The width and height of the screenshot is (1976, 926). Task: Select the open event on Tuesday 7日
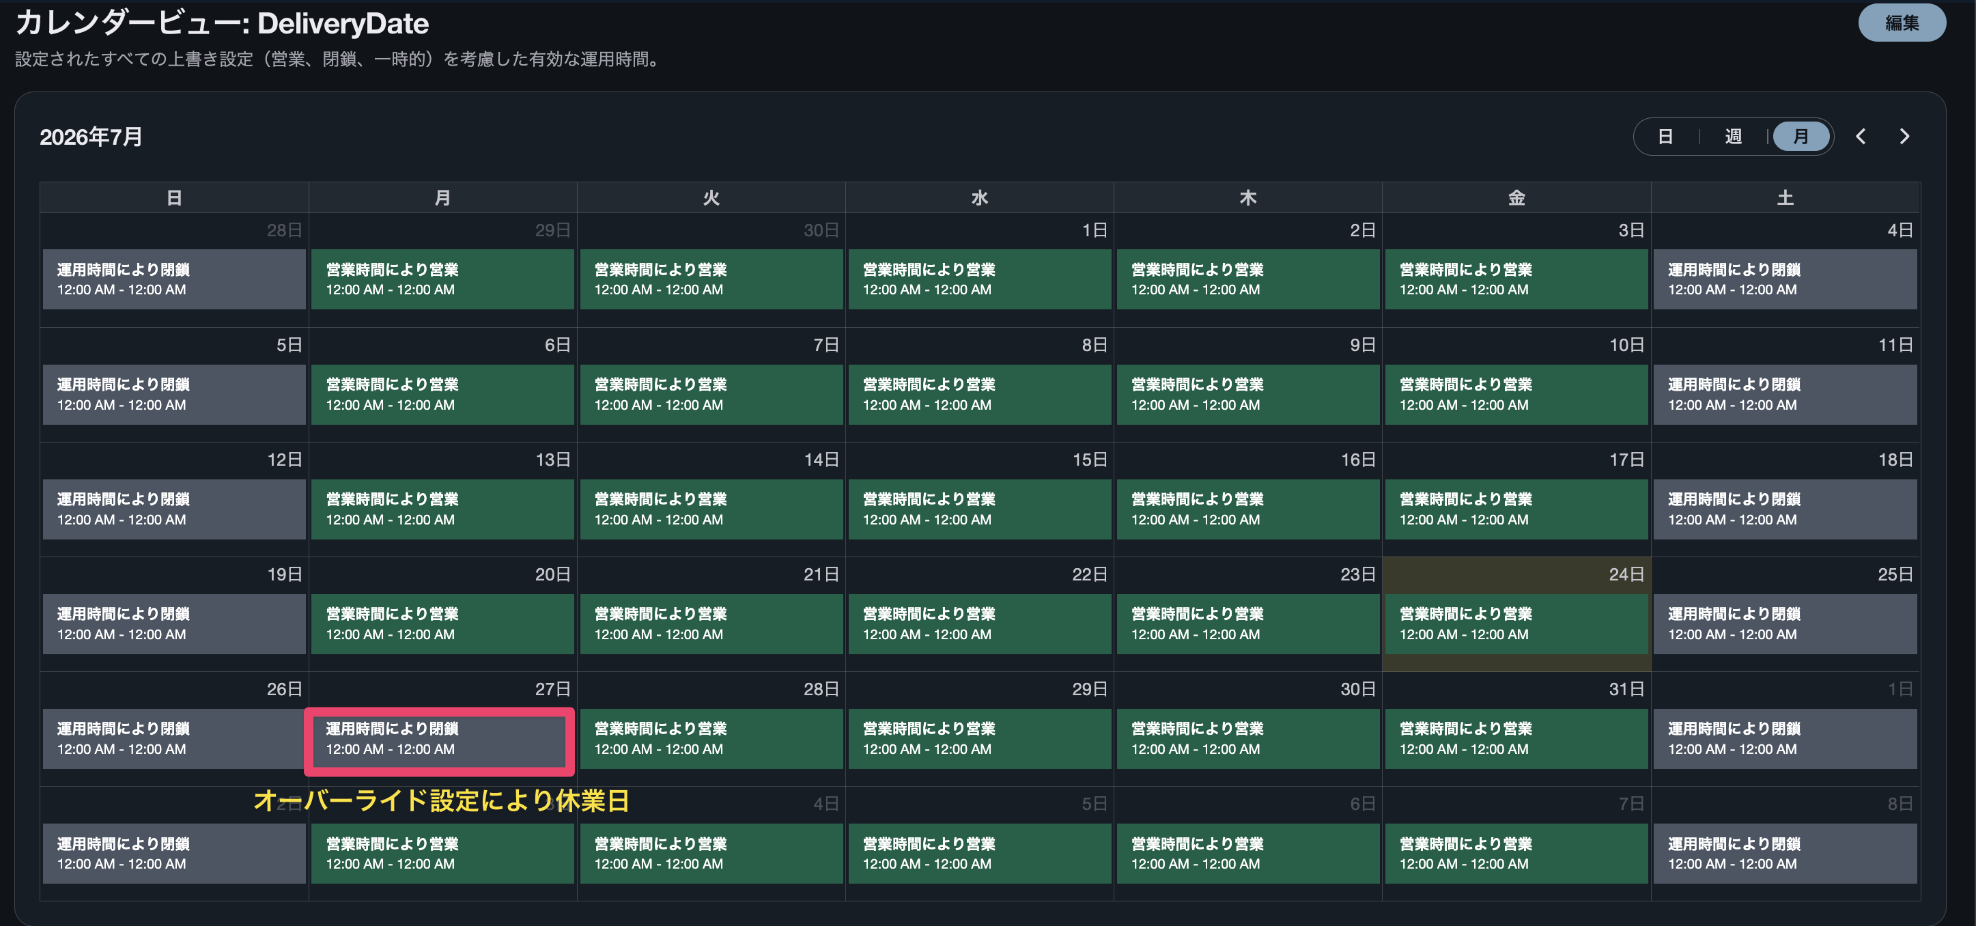[711, 394]
